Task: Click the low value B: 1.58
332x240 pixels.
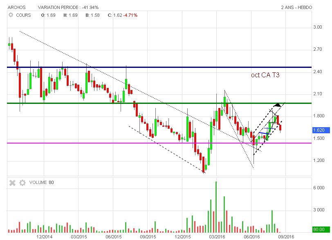Action: (x=92, y=15)
